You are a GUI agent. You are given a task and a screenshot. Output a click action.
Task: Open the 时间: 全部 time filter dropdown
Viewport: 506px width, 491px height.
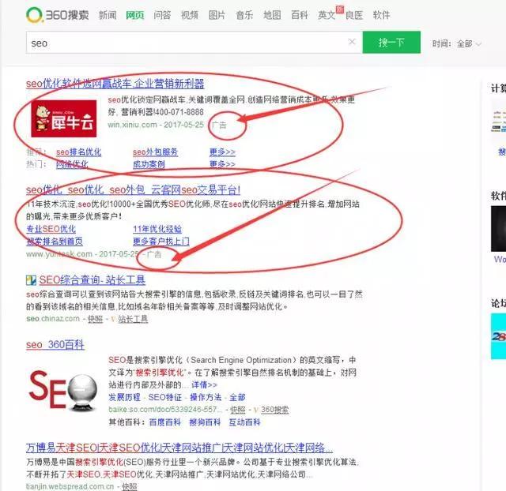tap(457, 43)
